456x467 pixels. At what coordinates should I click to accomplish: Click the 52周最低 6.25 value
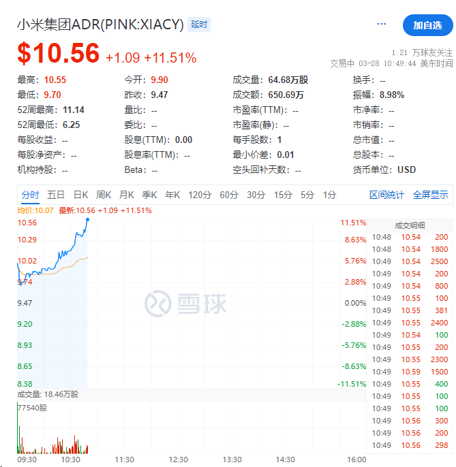(x=72, y=125)
